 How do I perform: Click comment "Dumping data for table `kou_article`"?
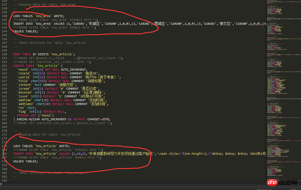click(48, 135)
